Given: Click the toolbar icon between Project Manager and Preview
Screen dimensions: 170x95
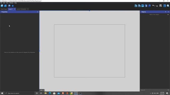Looking at the screenshot, I should click(x=5, y=6).
